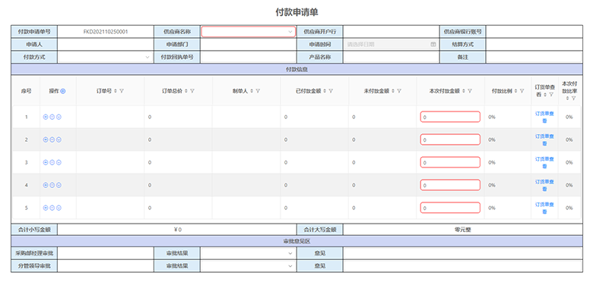The height and width of the screenshot is (282, 593).
Task: Click the down-arrow icon in row 3
Action: pyautogui.click(x=59, y=162)
